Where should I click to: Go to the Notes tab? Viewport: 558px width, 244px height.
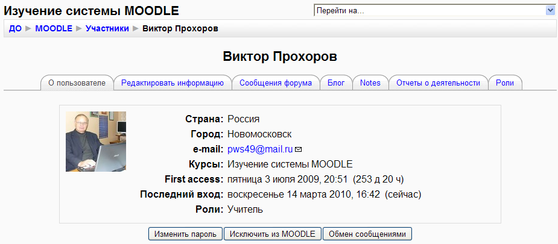pos(370,83)
